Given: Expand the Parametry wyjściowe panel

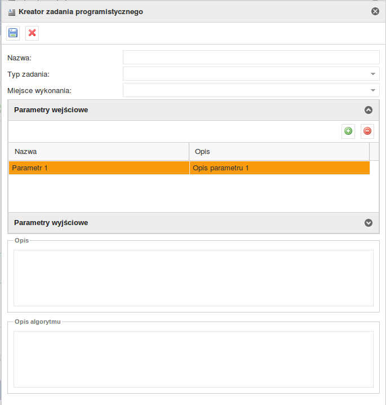Looking at the screenshot, I should (369, 223).
